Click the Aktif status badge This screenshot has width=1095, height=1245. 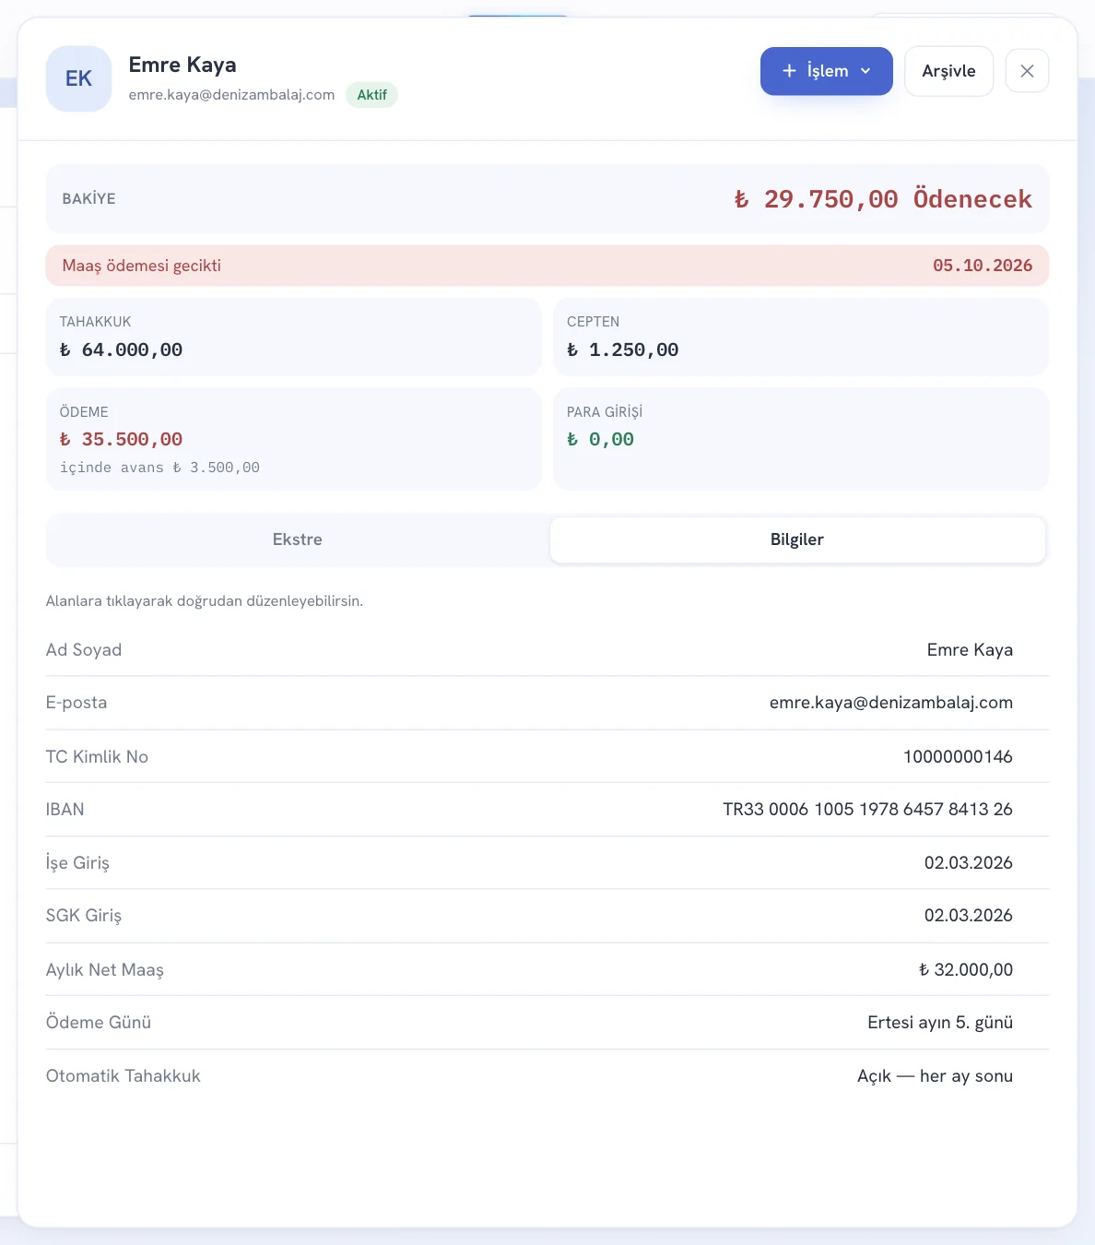(x=372, y=95)
